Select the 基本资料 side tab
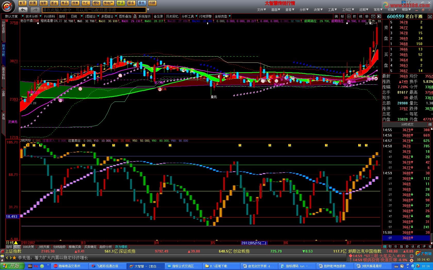Viewport: 433px width, 270px height. 3,73
